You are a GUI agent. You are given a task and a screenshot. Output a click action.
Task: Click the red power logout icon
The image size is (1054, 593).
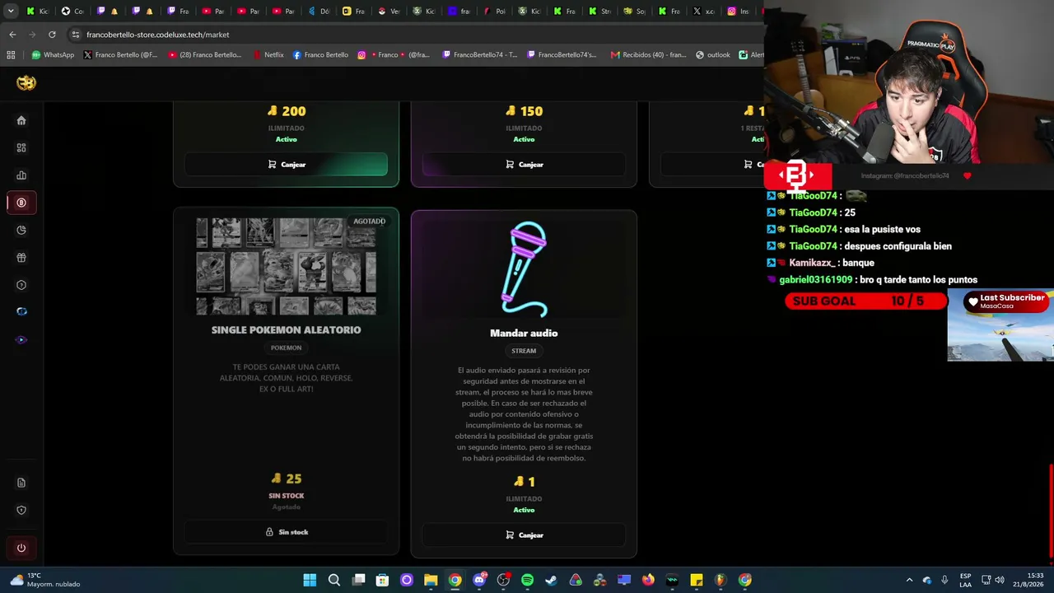21,548
